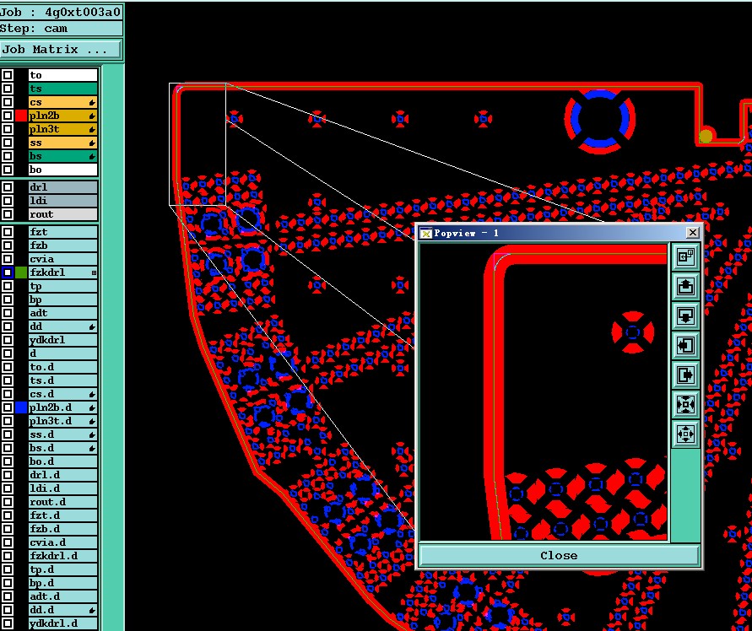The width and height of the screenshot is (752, 631).
Task: Pan the Popview up with arrow icon
Action: pos(685,286)
